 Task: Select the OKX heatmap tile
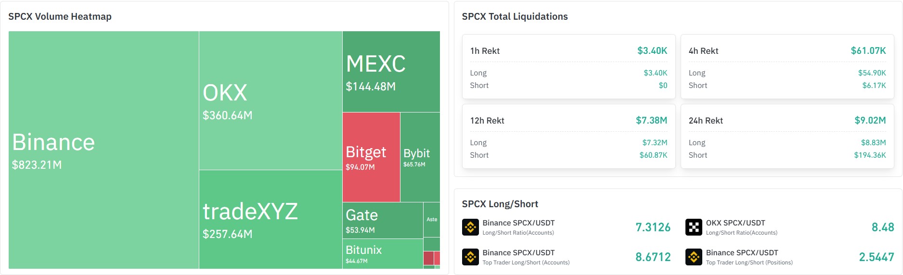click(271, 100)
